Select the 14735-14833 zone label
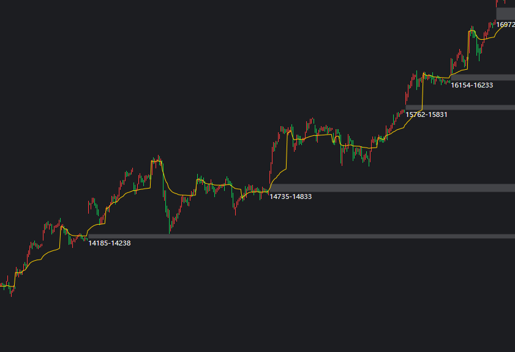The image size is (515, 352). 291,197
